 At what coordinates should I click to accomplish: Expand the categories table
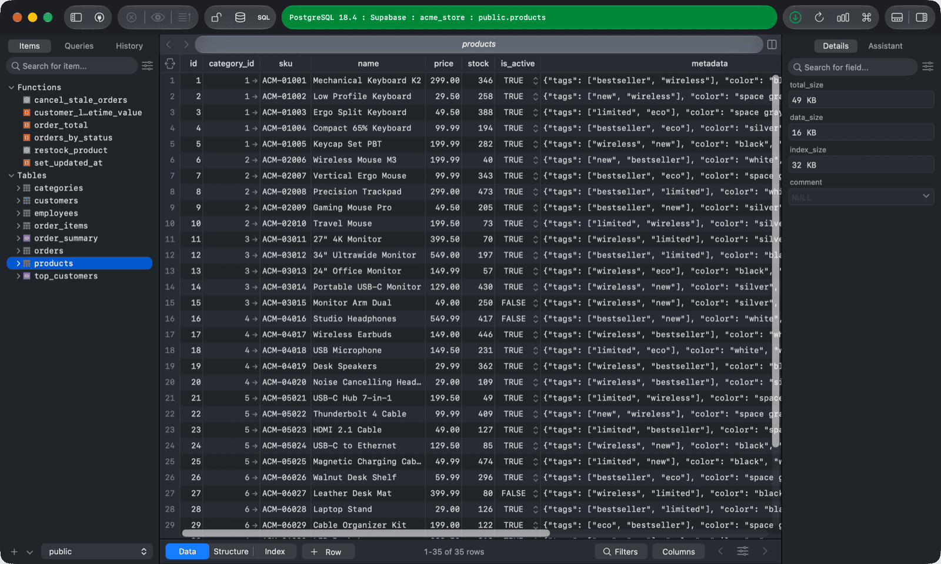click(18, 188)
